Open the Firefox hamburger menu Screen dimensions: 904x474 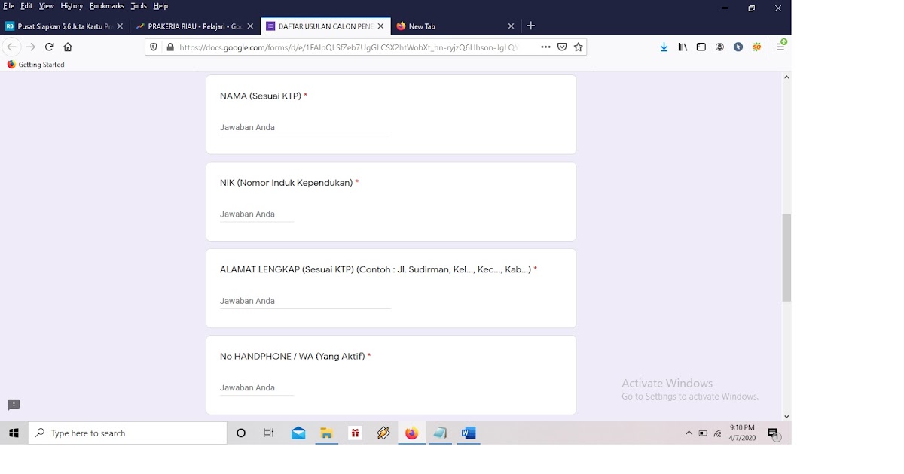click(x=780, y=46)
